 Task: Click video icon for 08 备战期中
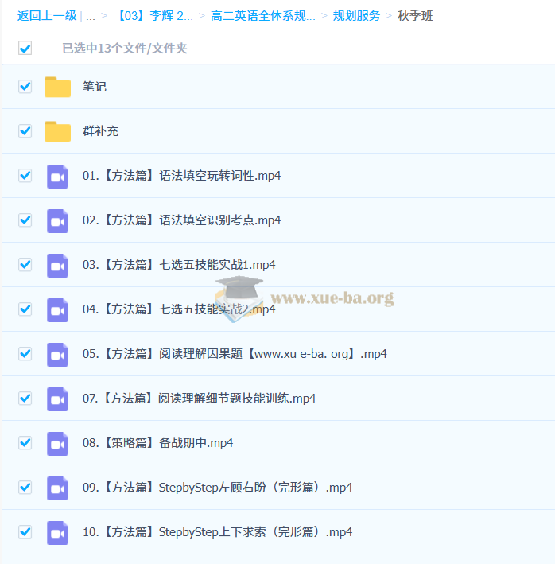(57, 443)
